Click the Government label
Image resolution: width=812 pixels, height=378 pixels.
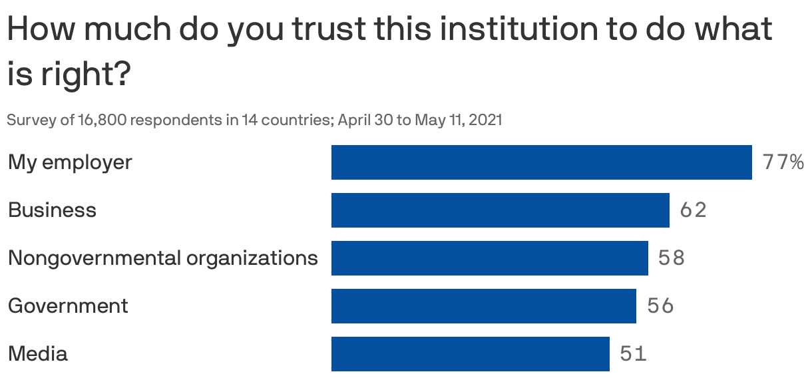(x=68, y=306)
